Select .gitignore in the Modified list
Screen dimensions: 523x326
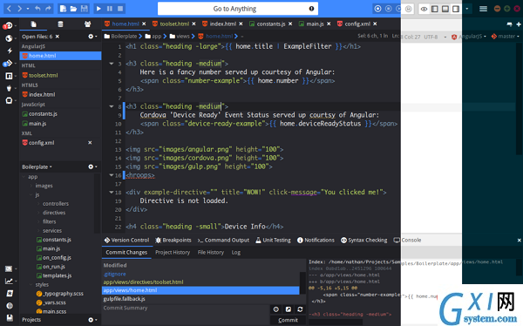point(114,274)
